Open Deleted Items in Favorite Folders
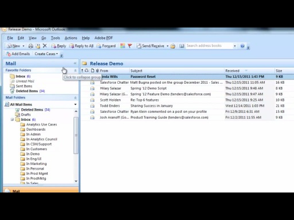 click(28, 91)
